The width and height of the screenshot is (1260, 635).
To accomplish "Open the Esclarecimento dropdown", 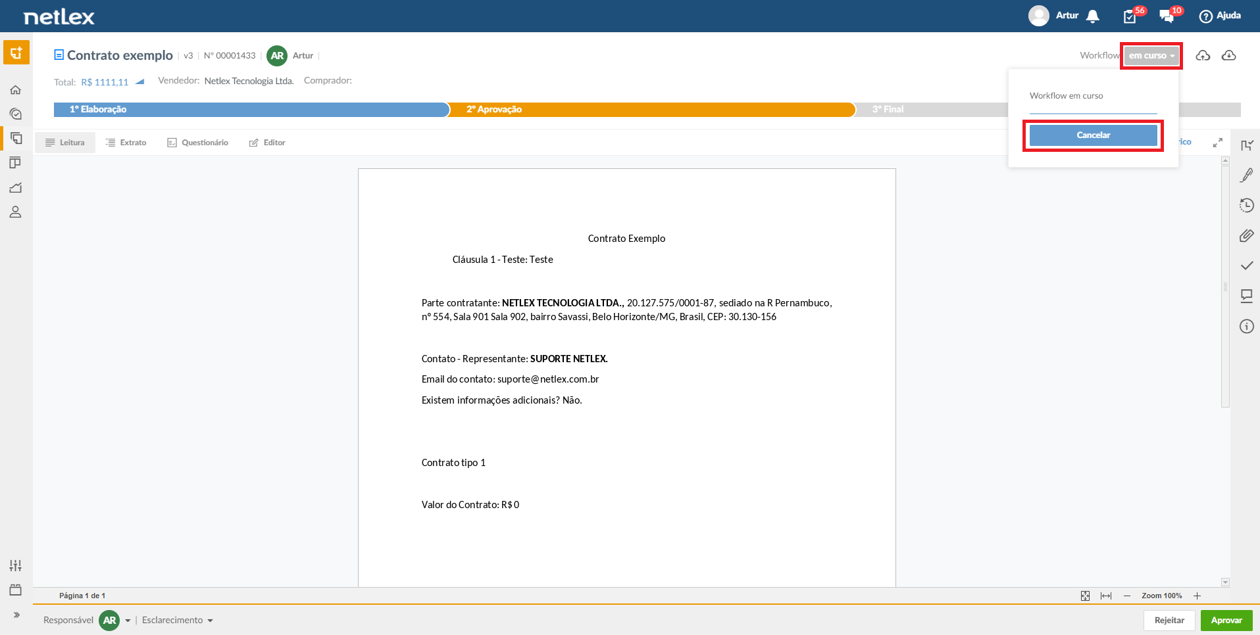I will pos(178,621).
